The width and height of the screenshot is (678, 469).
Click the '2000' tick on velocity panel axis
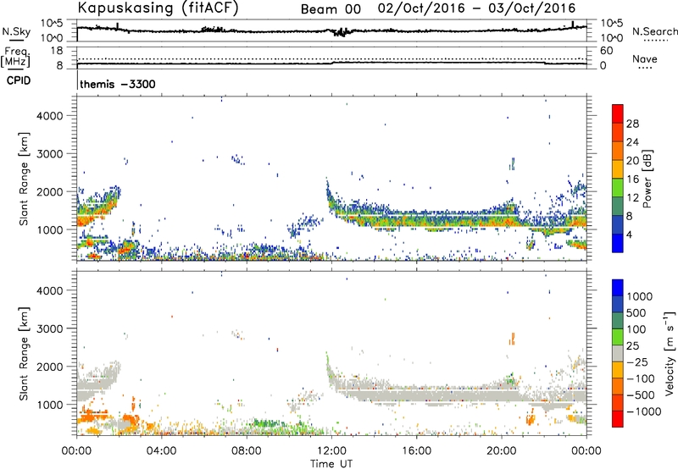coord(50,367)
